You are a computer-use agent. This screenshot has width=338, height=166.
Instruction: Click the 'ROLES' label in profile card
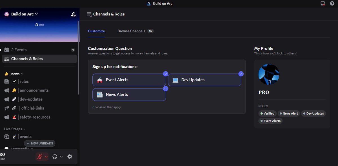[x=263, y=106]
